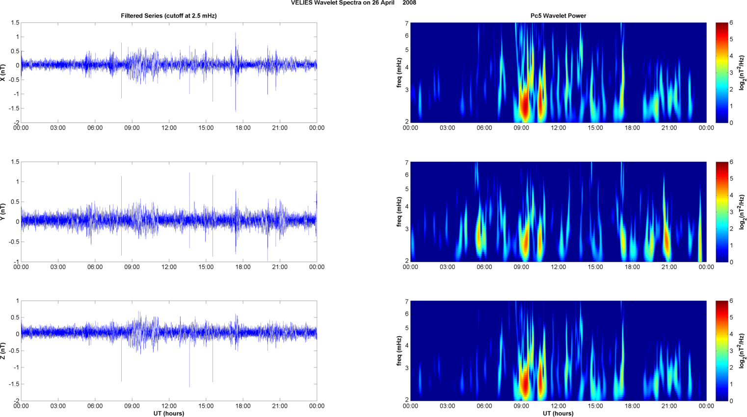
Task: Click the 18:00 tick under the Y series
Action: click(243, 267)
